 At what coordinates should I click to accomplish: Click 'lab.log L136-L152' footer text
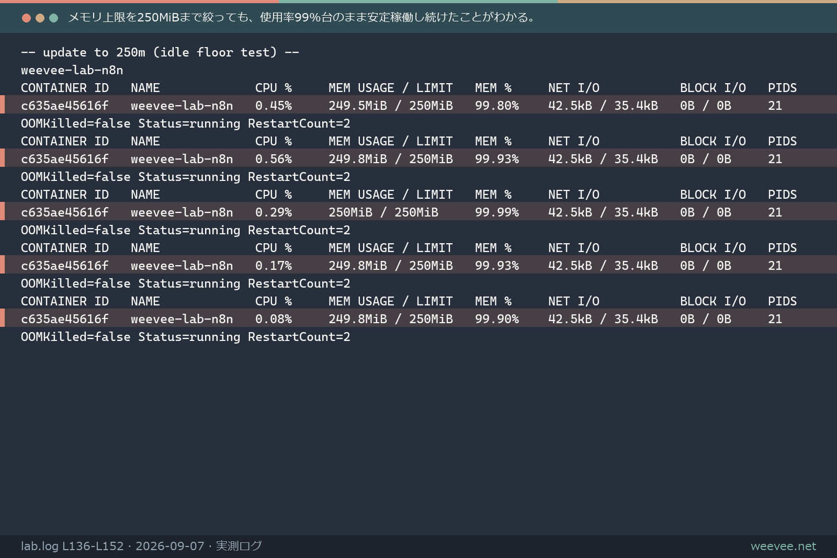72,546
